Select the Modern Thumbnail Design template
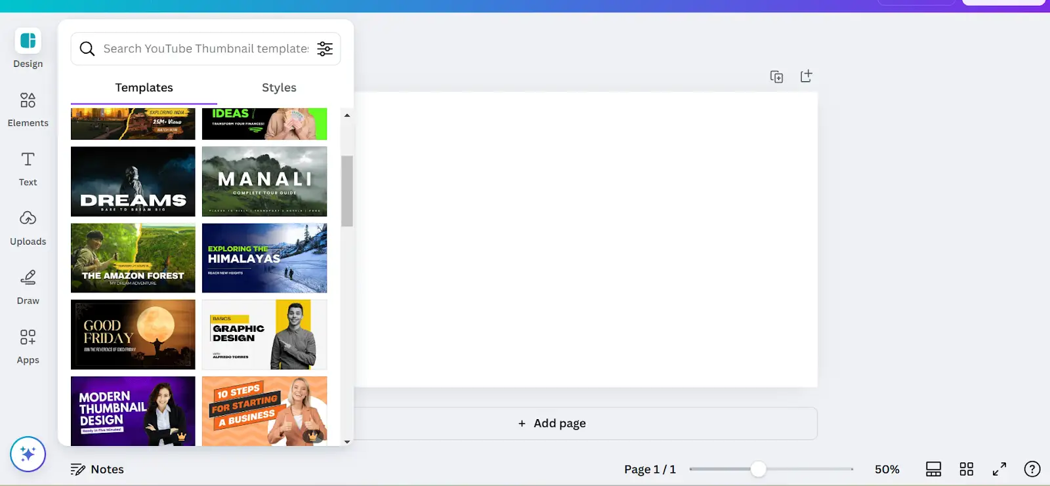1050x486 pixels. pos(133,411)
